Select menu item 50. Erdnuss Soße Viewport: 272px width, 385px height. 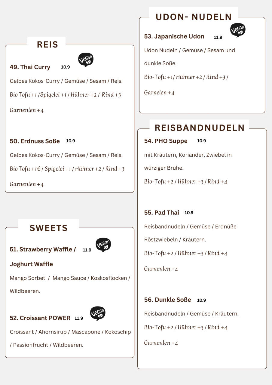(35, 141)
